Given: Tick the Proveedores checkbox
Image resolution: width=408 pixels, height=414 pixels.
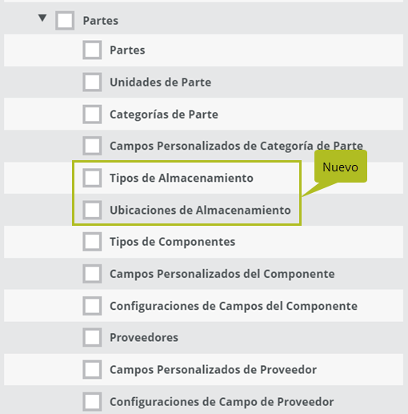Looking at the screenshot, I should pyautogui.click(x=92, y=337).
